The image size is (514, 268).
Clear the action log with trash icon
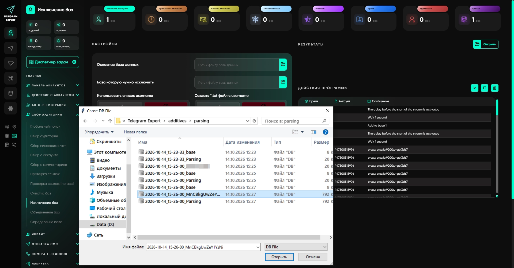point(495,88)
